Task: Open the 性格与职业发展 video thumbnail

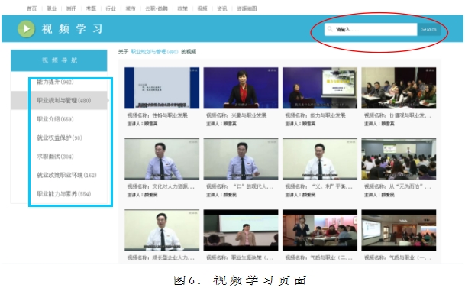Action: click(162, 88)
